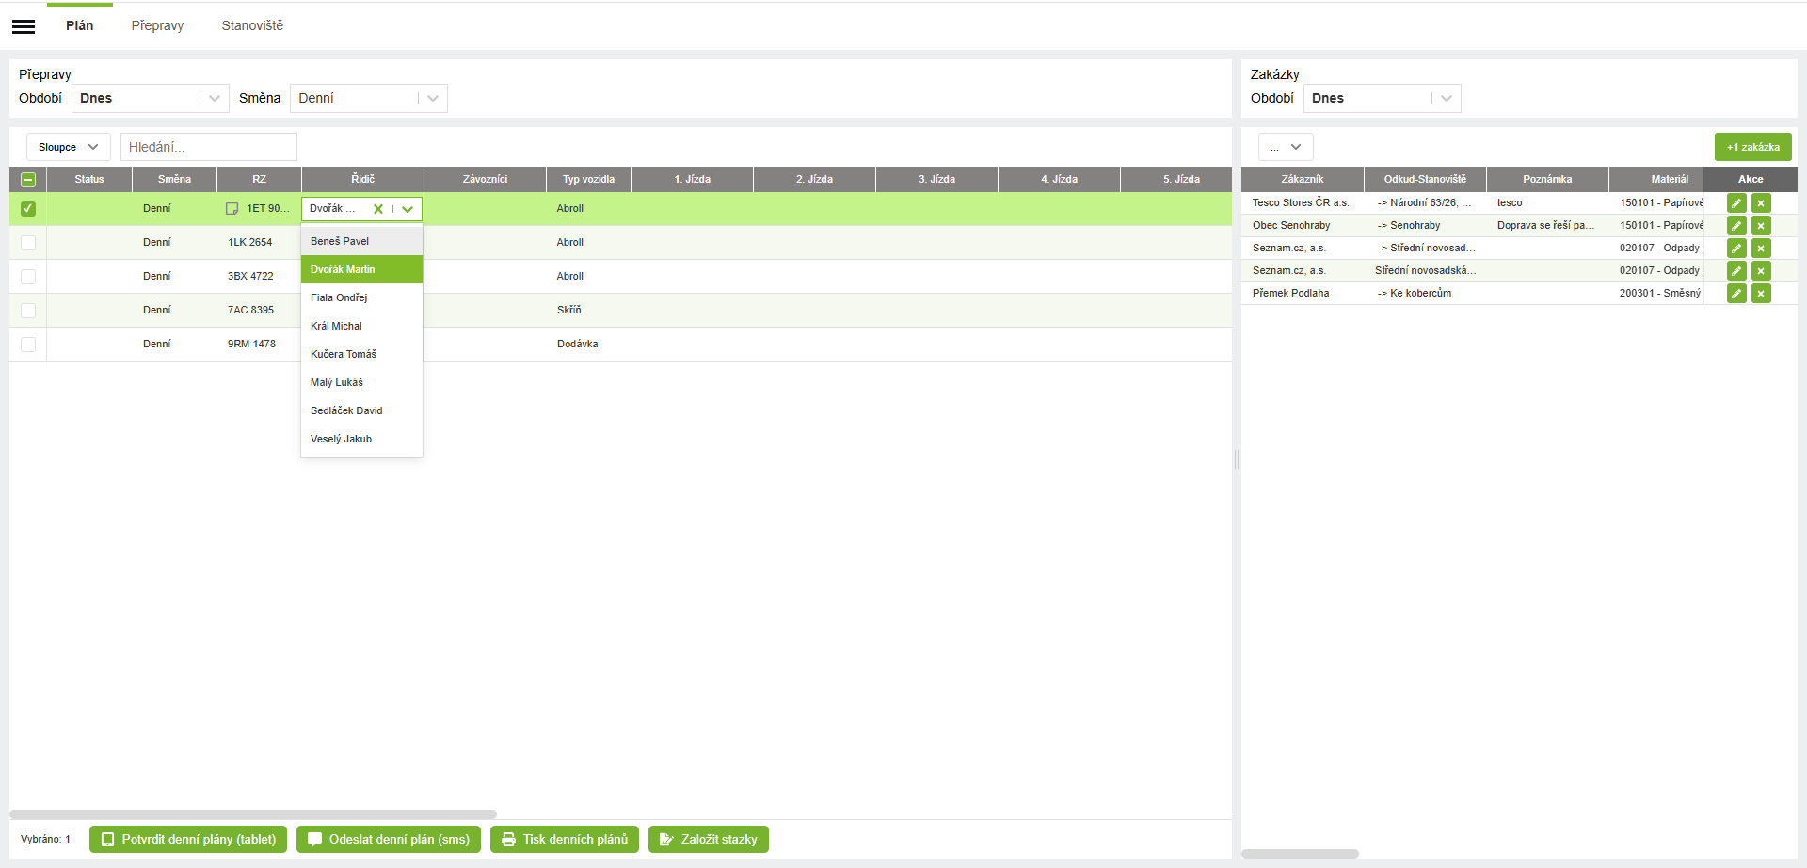Screen dimensions: 1807x868
Task: Sort by the Status column header
Action: (x=89, y=180)
